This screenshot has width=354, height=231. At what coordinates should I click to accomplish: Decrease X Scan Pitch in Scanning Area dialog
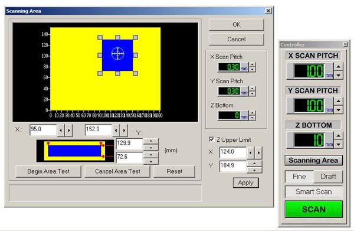[x=252, y=70]
